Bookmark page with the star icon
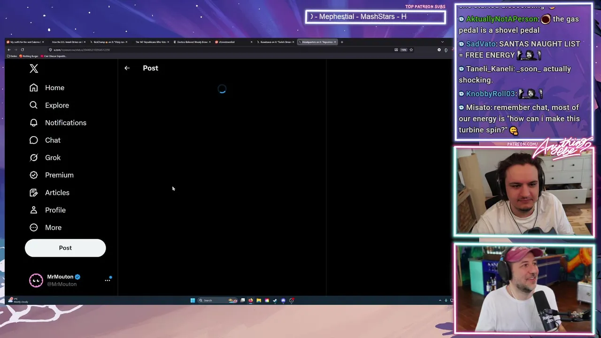The image size is (601, 338). [411, 50]
